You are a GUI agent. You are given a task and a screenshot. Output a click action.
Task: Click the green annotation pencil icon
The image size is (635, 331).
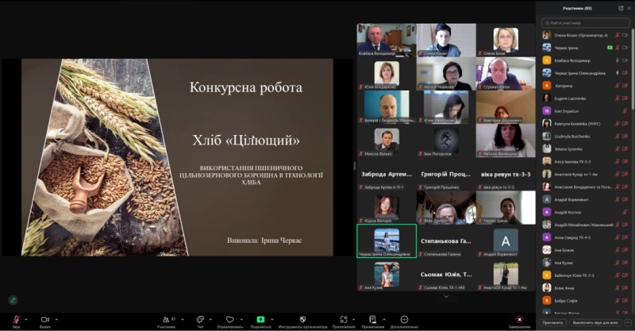tap(13, 300)
